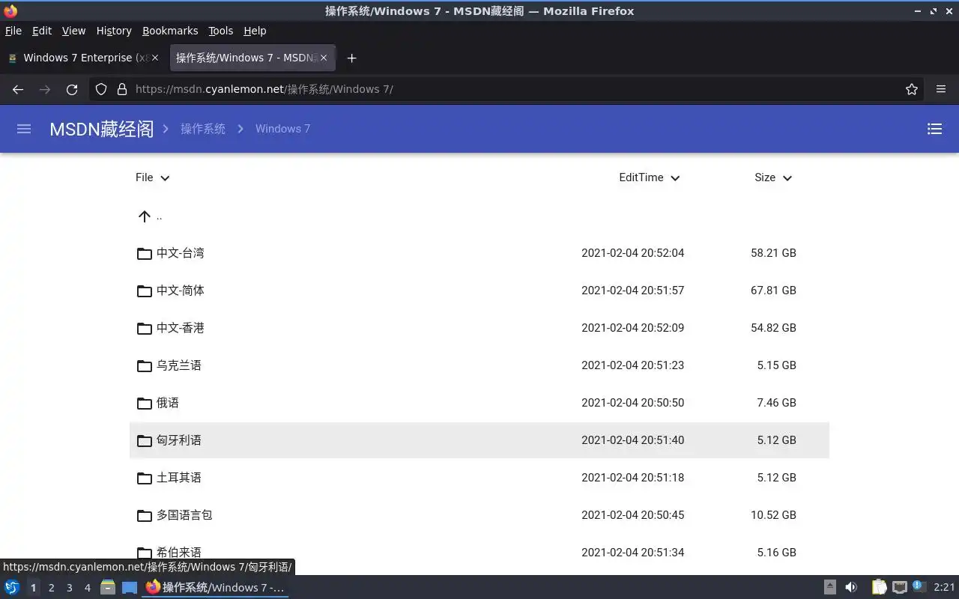Open the system start menu in taskbar
The image size is (959, 599).
[x=12, y=587]
